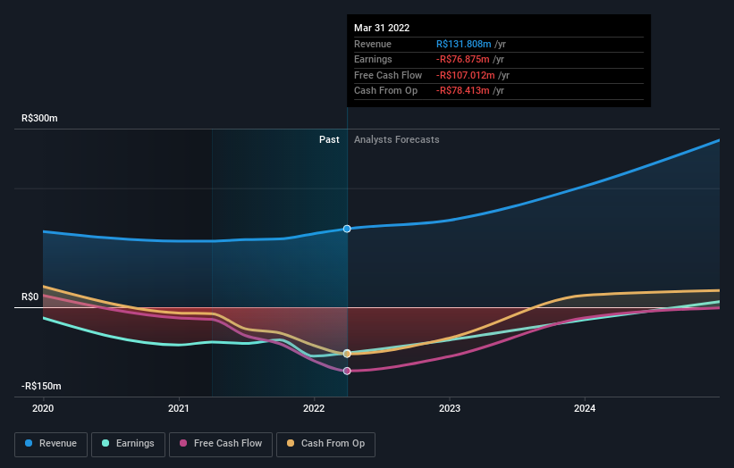This screenshot has height=468, width=734.
Task: Click the Free Cash Flow label in tooltip
Action: click(388, 75)
